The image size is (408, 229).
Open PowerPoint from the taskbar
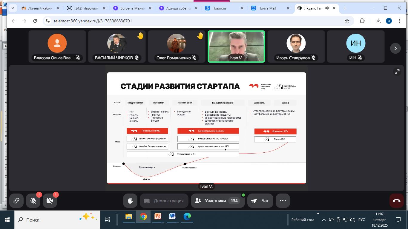(158, 217)
